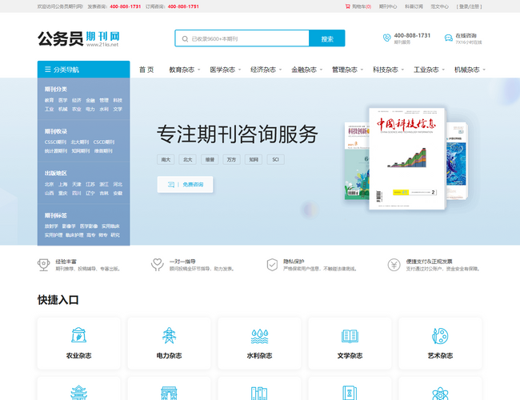
Task: Click the 公务员期刊网 site logo
Action: pyautogui.click(x=78, y=39)
